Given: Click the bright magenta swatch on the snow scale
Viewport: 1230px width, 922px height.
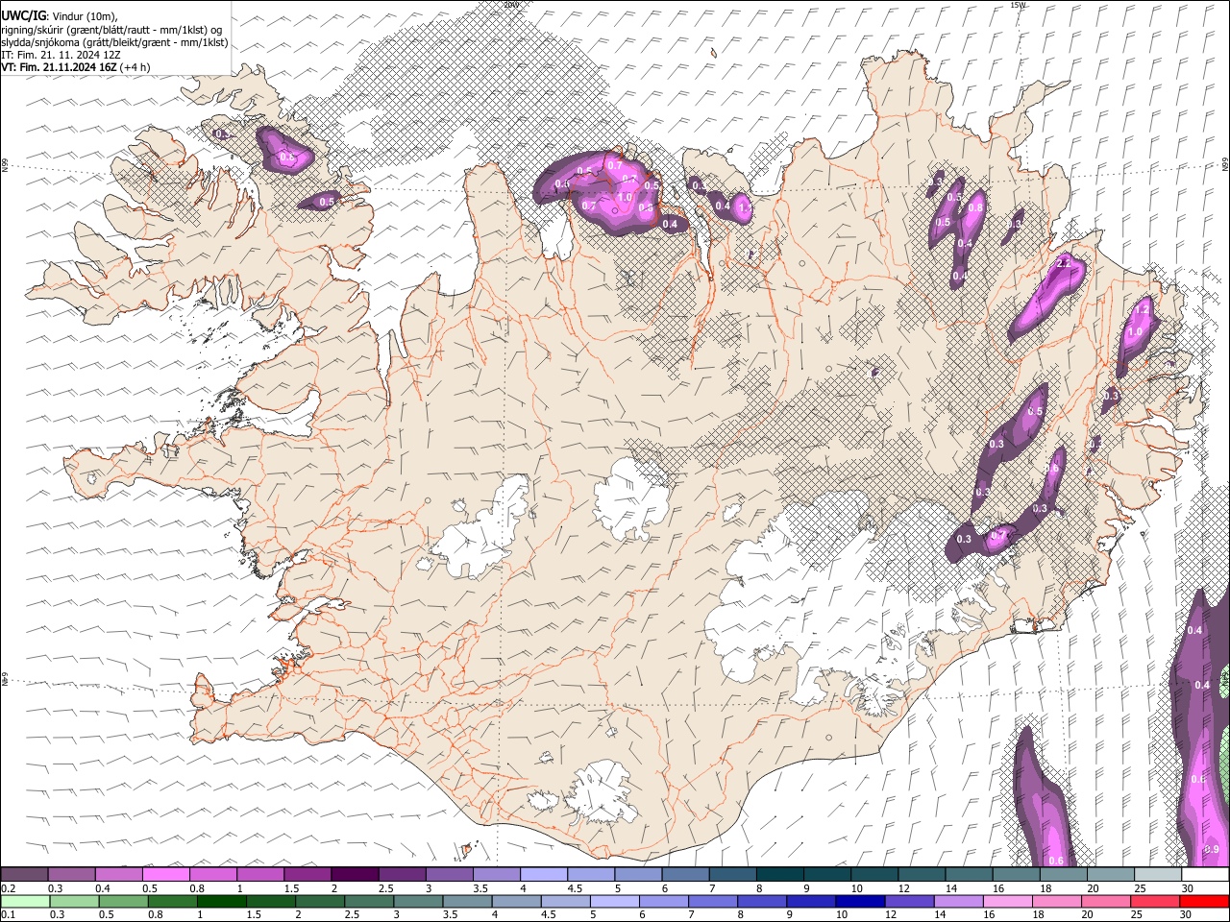Looking at the screenshot, I should (x=166, y=875).
